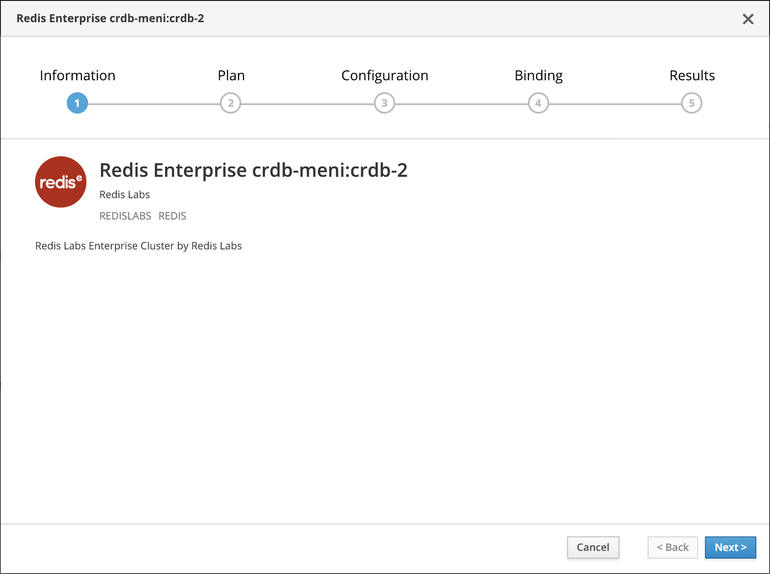Image resolution: width=770 pixels, height=574 pixels.
Task: Click the Redis Labs vendor name
Action: click(124, 195)
